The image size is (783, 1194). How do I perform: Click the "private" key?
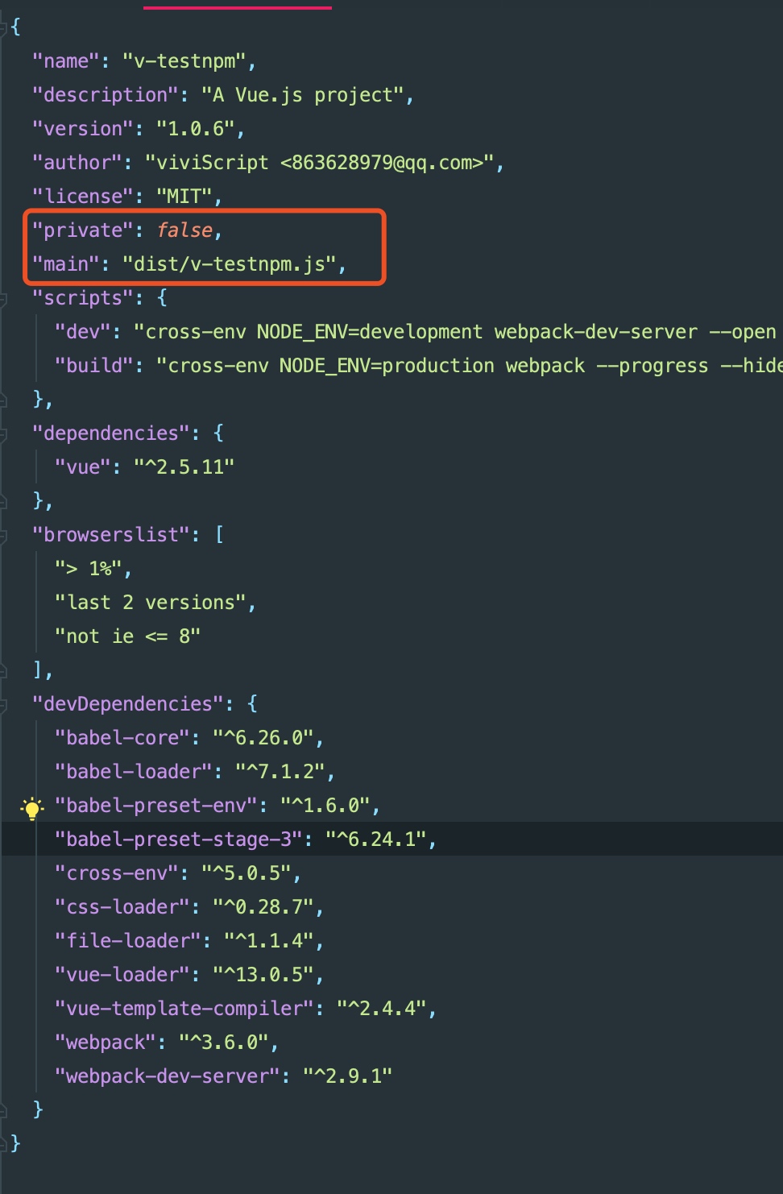pyautogui.click(x=83, y=230)
